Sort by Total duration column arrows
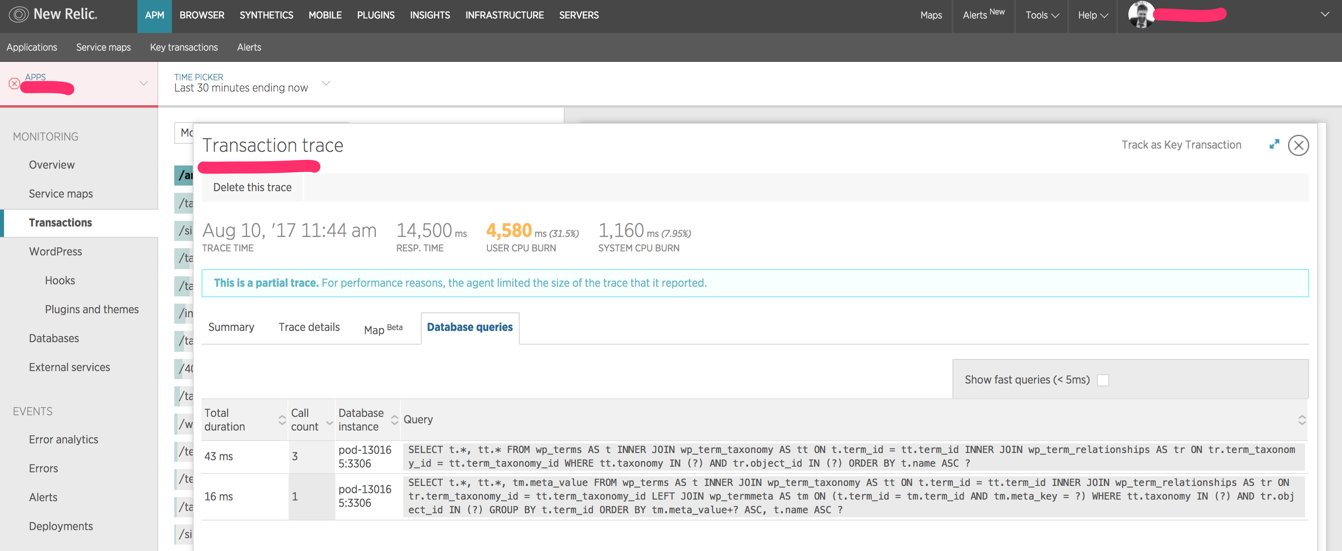 coord(282,420)
